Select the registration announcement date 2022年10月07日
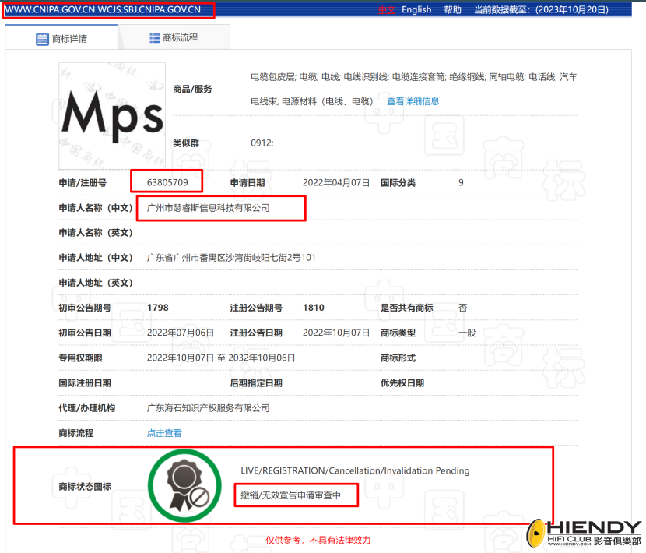The width and height of the screenshot is (646, 553). (x=336, y=333)
